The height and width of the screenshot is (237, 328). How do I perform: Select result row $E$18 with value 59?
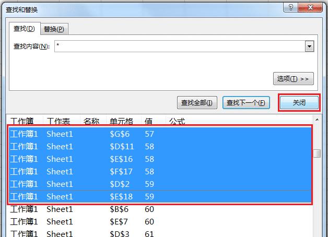coord(160,197)
